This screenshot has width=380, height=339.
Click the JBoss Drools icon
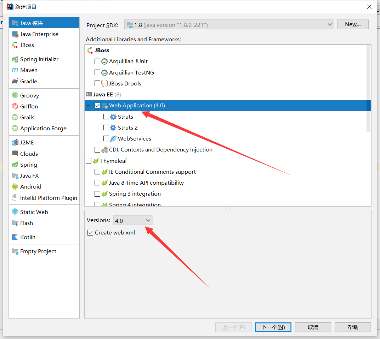[104, 84]
